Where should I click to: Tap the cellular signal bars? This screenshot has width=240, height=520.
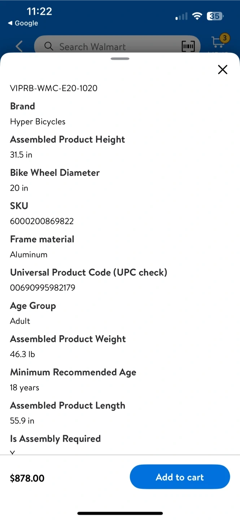click(182, 17)
